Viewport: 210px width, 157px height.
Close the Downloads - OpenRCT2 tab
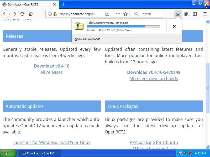point(54,4)
